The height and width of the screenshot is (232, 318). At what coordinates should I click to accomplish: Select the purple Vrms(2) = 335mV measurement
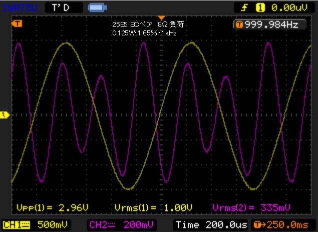pyautogui.click(x=252, y=207)
